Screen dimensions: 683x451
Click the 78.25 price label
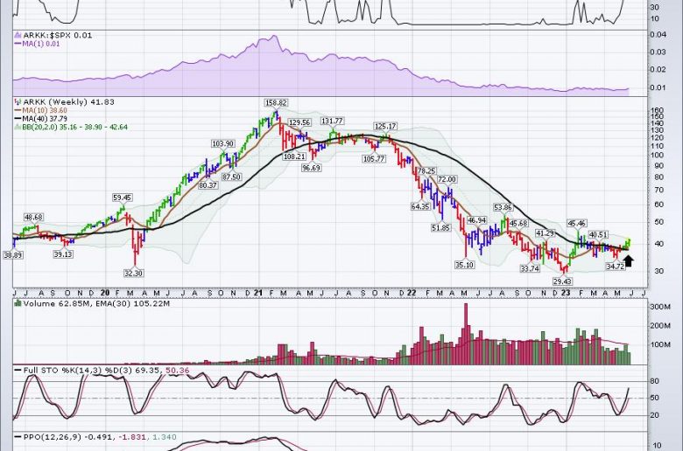tap(426, 171)
